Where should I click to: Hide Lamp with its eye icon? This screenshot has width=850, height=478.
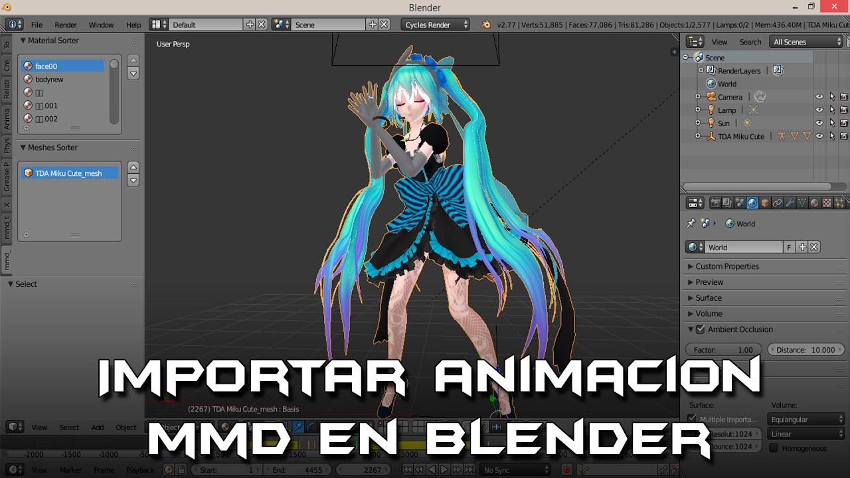click(819, 110)
